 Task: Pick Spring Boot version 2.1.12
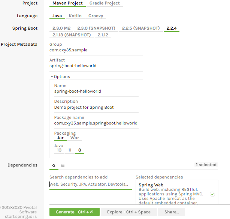[x=103, y=35]
